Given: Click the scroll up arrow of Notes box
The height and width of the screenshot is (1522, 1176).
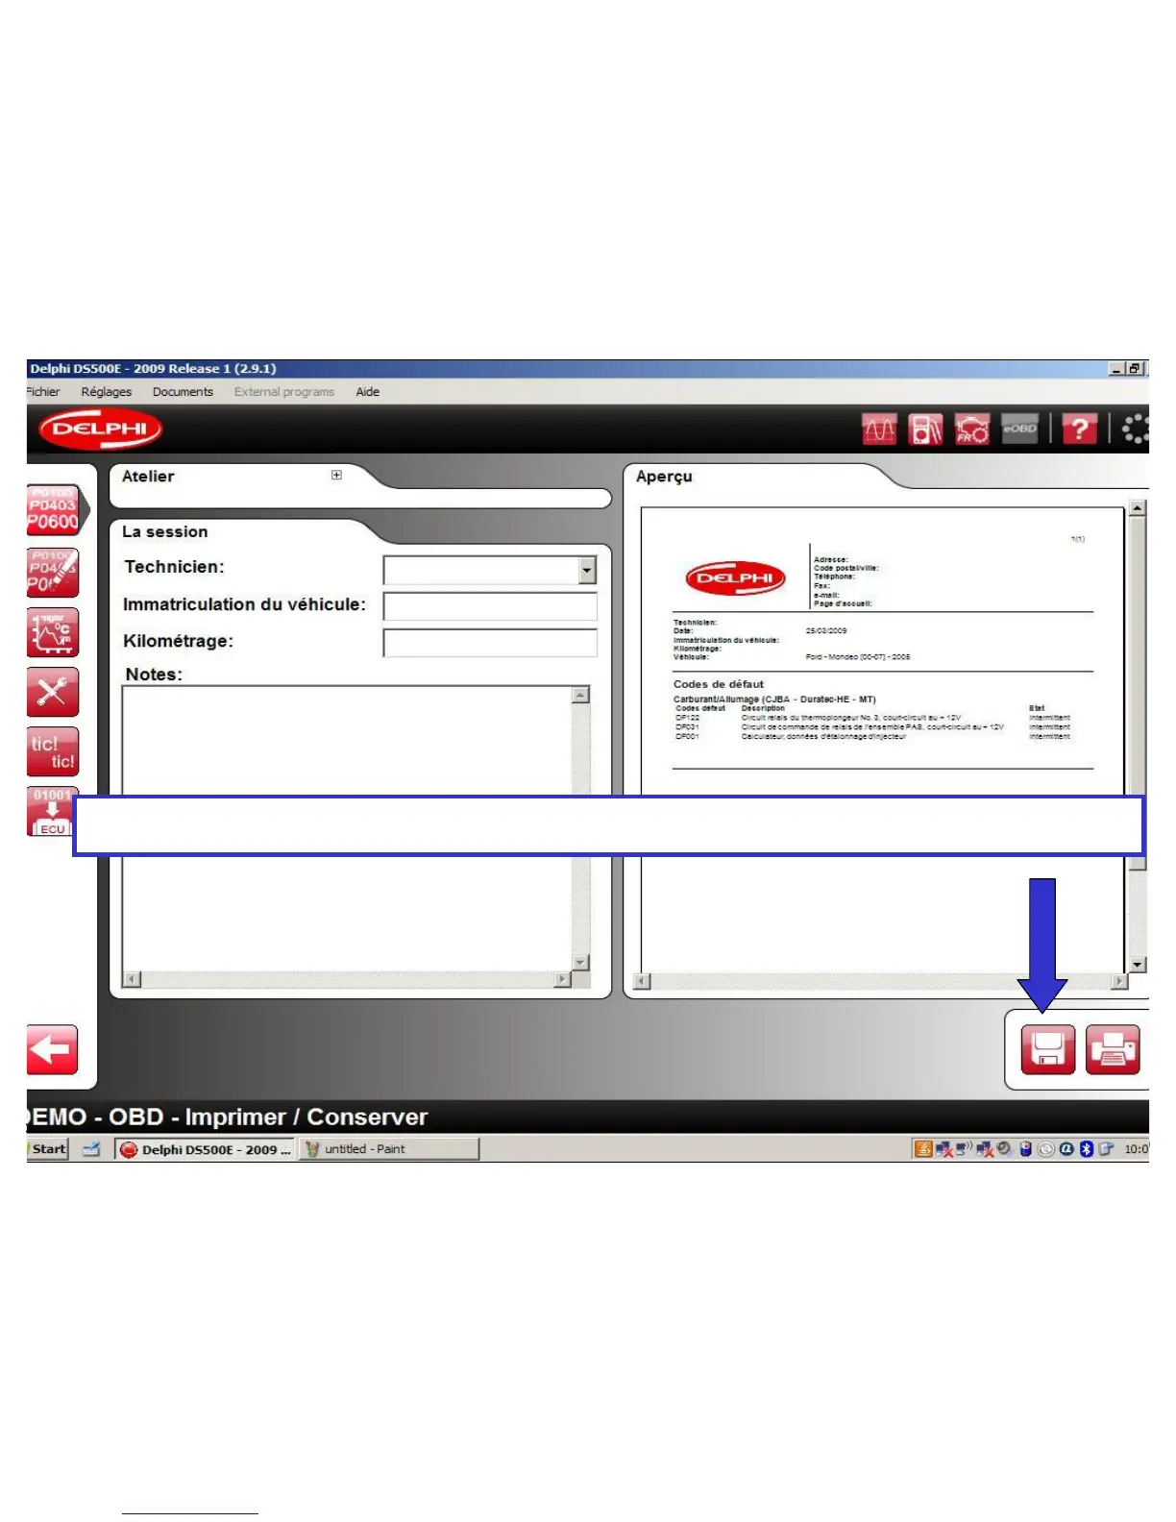Looking at the screenshot, I should click(x=580, y=695).
